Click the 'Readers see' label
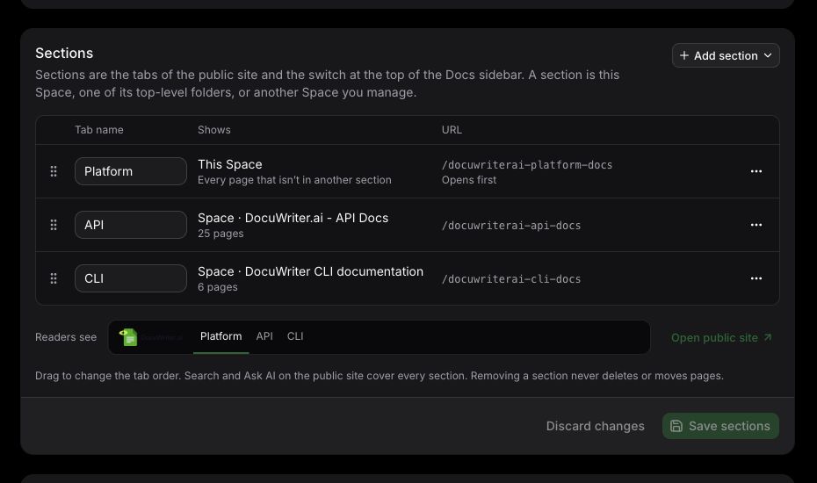Screen dimensions: 817x483 (66, 337)
